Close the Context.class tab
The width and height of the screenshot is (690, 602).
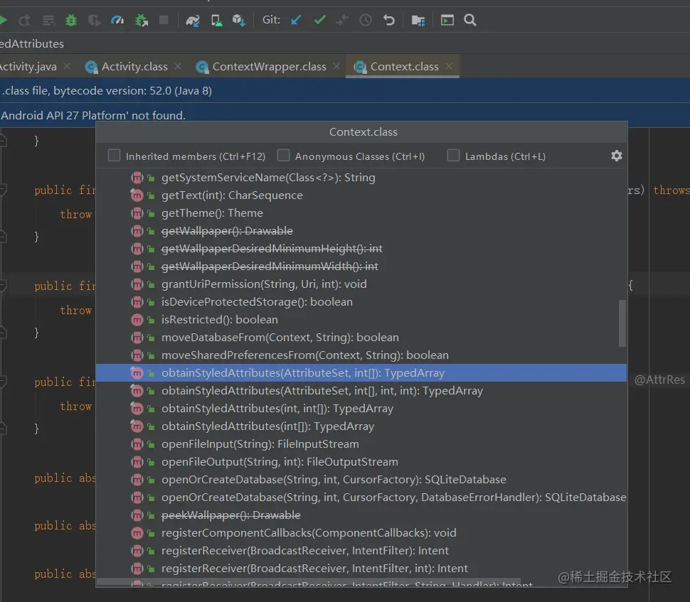point(449,66)
